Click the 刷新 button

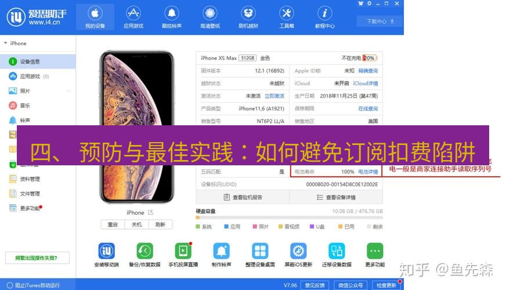pyautogui.click(x=160, y=224)
